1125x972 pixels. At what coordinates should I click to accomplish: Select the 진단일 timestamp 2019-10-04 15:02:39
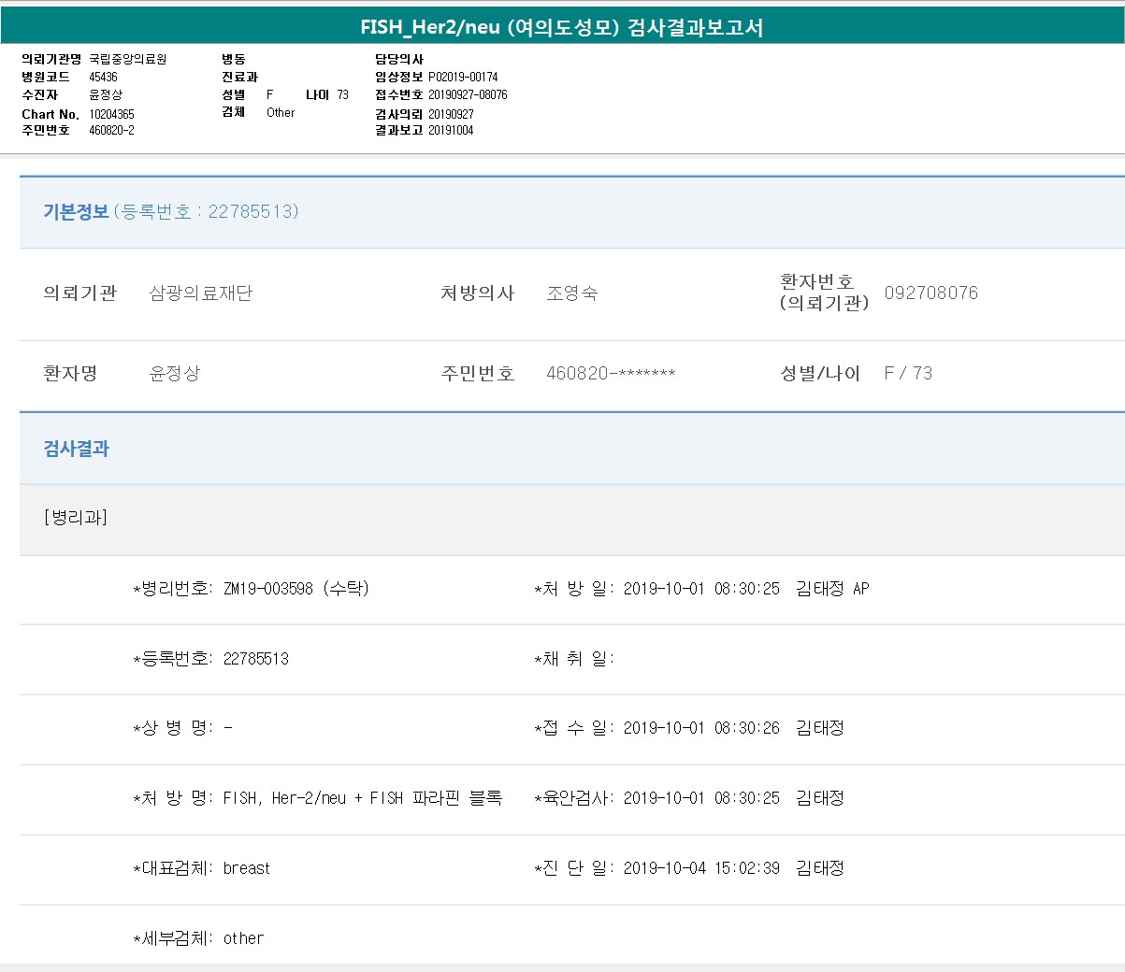701,868
